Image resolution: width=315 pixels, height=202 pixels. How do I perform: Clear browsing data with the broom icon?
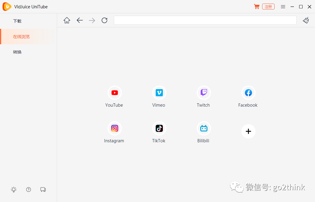pyautogui.click(x=306, y=20)
